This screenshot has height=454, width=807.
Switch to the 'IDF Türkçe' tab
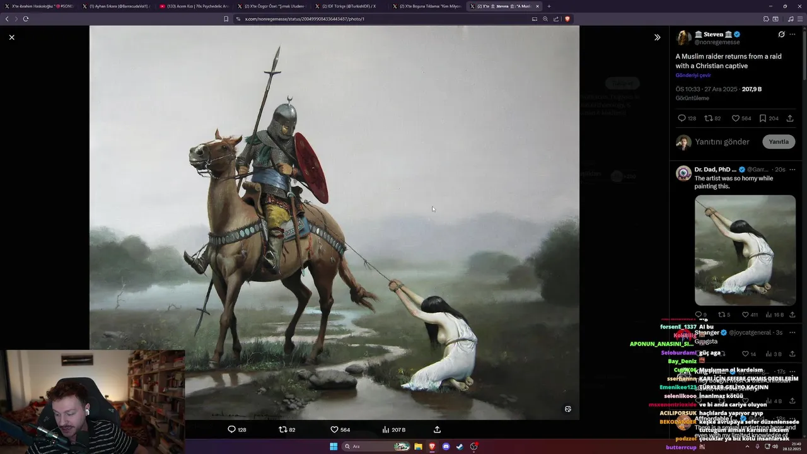point(349,6)
